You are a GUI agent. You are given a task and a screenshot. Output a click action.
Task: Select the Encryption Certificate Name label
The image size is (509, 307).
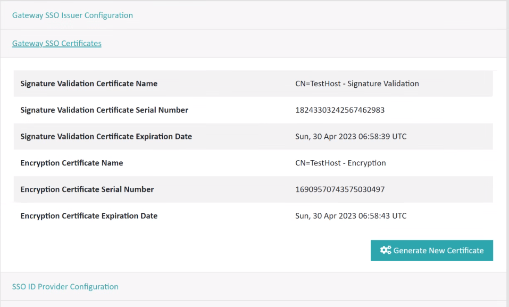click(72, 163)
